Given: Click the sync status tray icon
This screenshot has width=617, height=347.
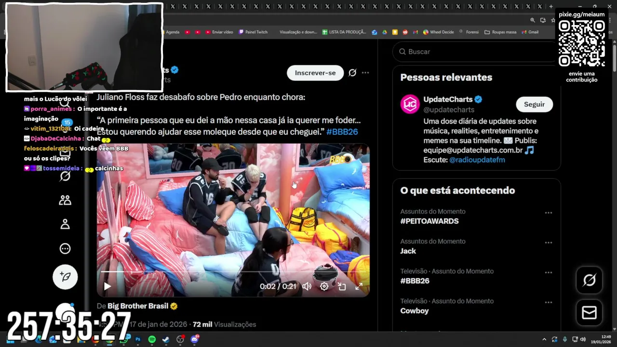Looking at the screenshot, I should [x=554, y=339].
